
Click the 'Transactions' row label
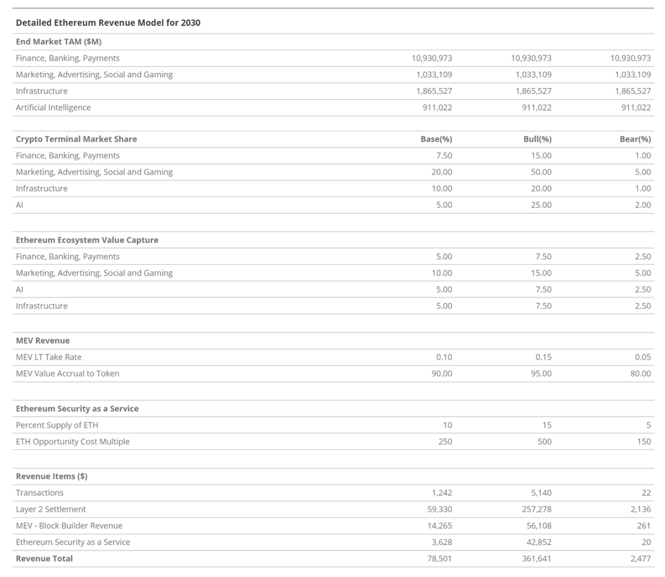click(39, 493)
